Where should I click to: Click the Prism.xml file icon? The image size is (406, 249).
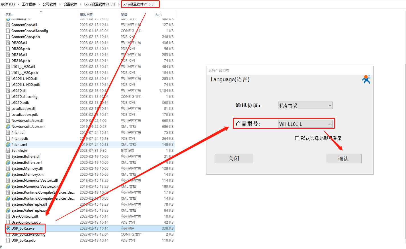8,144
